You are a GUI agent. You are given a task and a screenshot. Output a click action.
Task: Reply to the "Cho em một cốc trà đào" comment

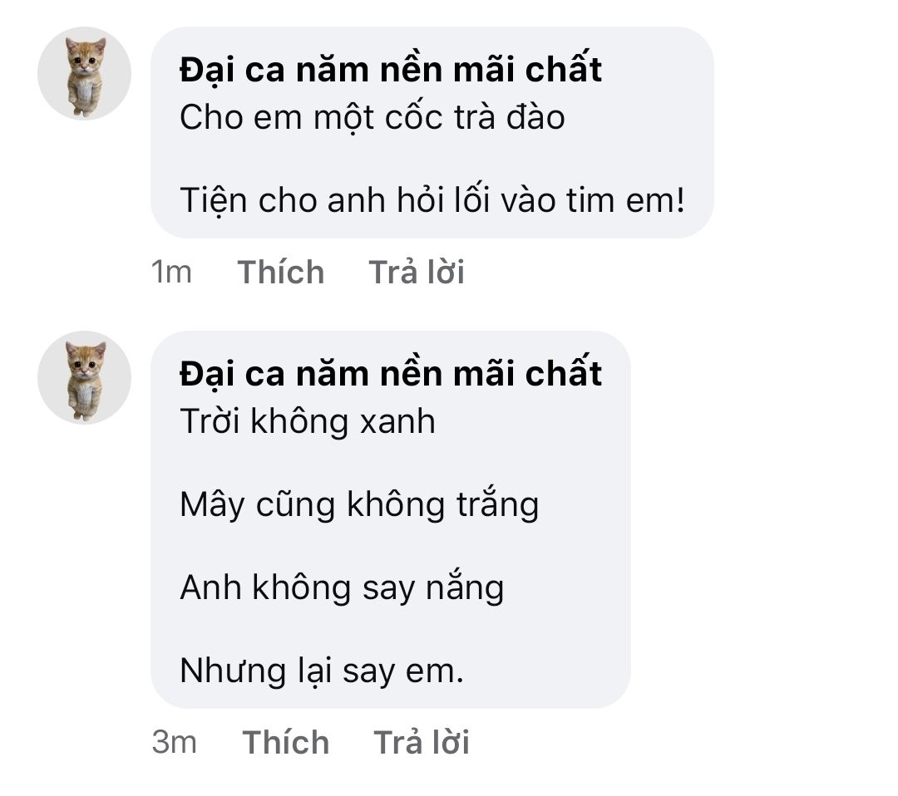click(417, 273)
